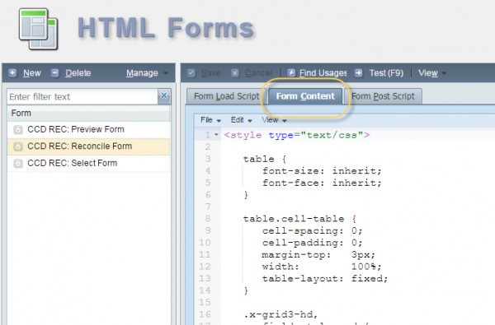The height and width of the screenshot is (325, 495).
Task: Click the Test (F9) arrow icon
Action: (x=358, y=72)
